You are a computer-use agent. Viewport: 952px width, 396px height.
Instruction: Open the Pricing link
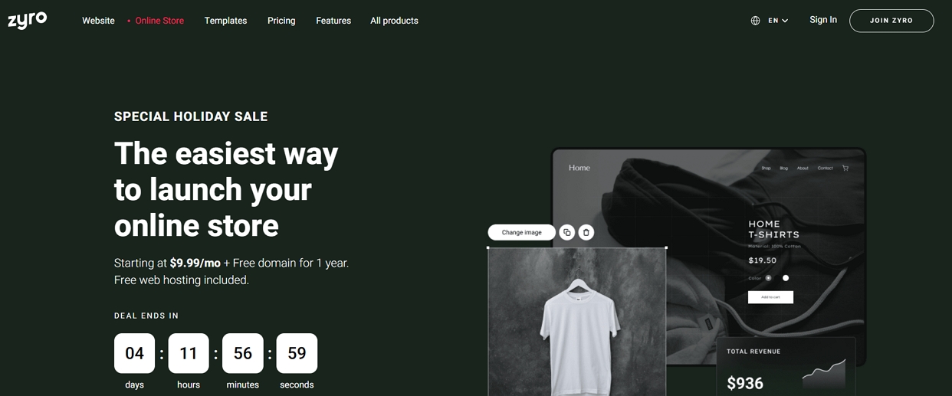pos(281,21)
